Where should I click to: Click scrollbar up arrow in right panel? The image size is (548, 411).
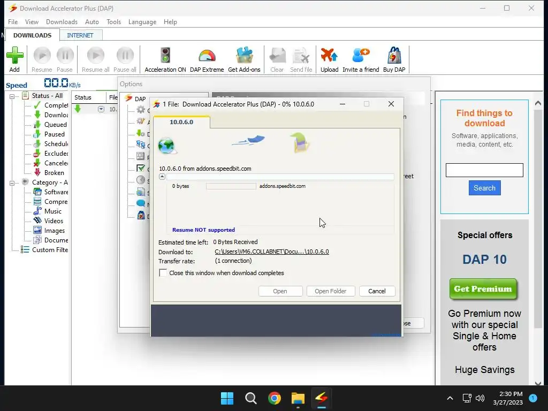538,103
